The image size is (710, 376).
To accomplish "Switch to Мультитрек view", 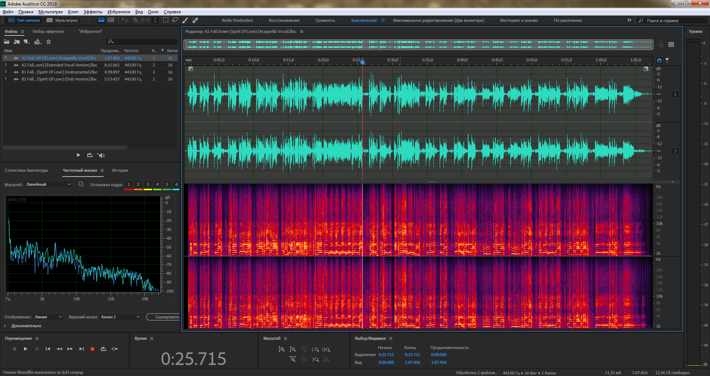I will coord(62,20).
